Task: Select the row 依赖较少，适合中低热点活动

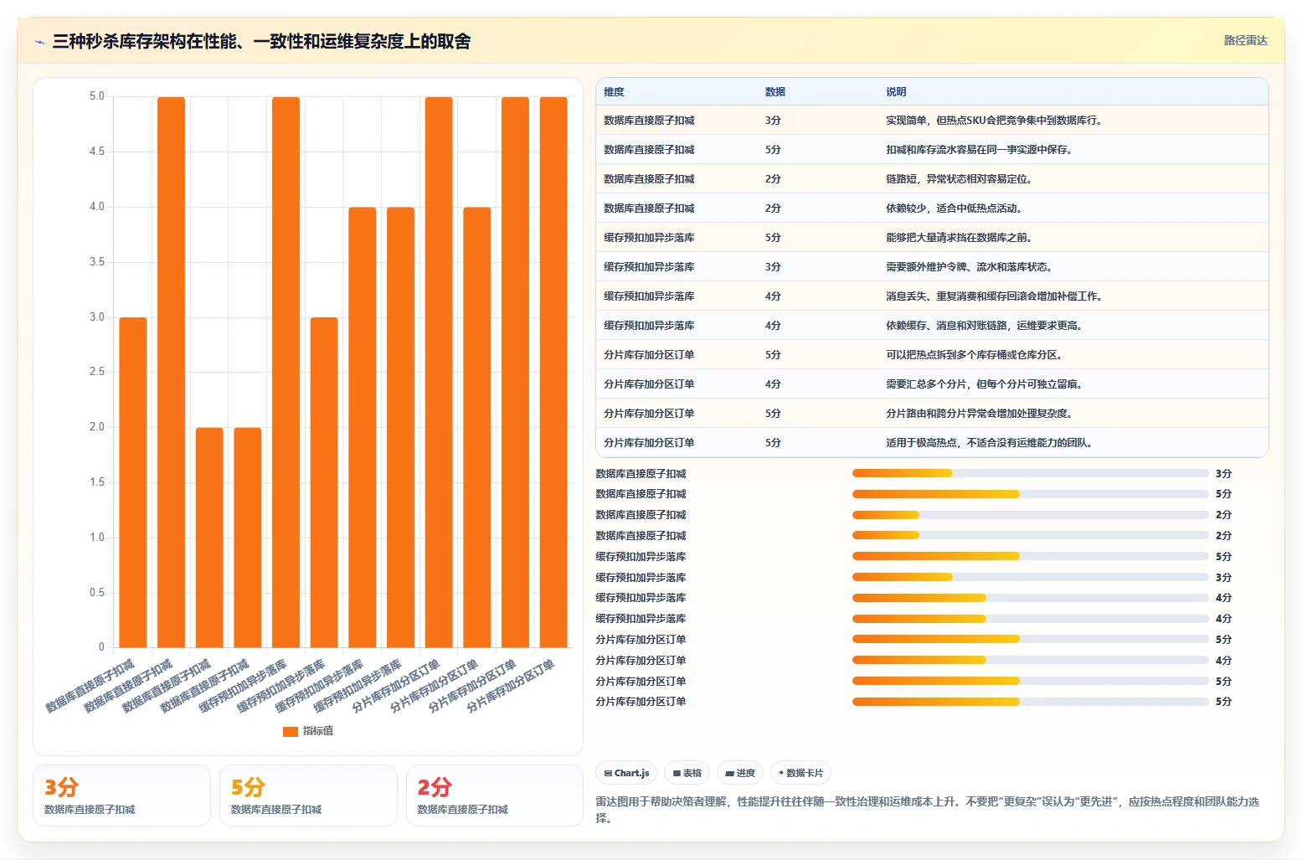Action: point(932,209)
